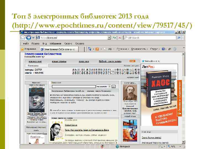Click the ЛитРес Хаос book advertisement banner
Viewport: 199px width, 149px height.
[159, 95]
